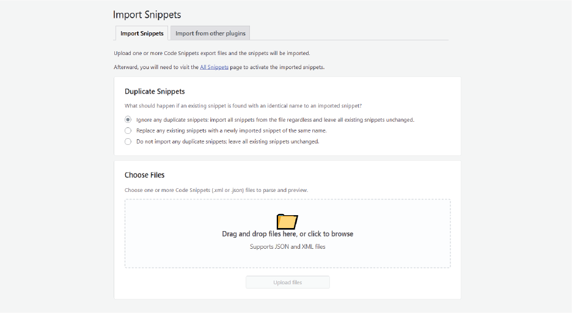Open the Import from other plugins tab

pos(210,34)
